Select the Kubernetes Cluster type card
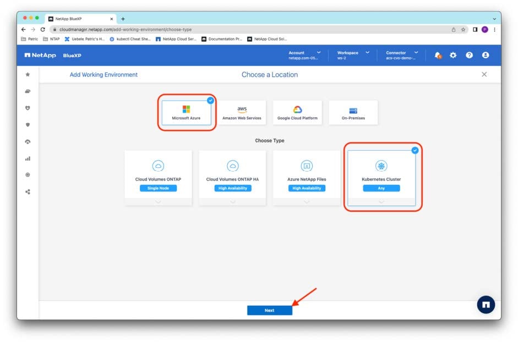Image resolution: width=518 pixels, height=342 pixels. coord(381,178)
